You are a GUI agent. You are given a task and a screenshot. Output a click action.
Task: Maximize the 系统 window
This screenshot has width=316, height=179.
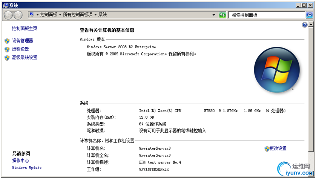(304, 5)
